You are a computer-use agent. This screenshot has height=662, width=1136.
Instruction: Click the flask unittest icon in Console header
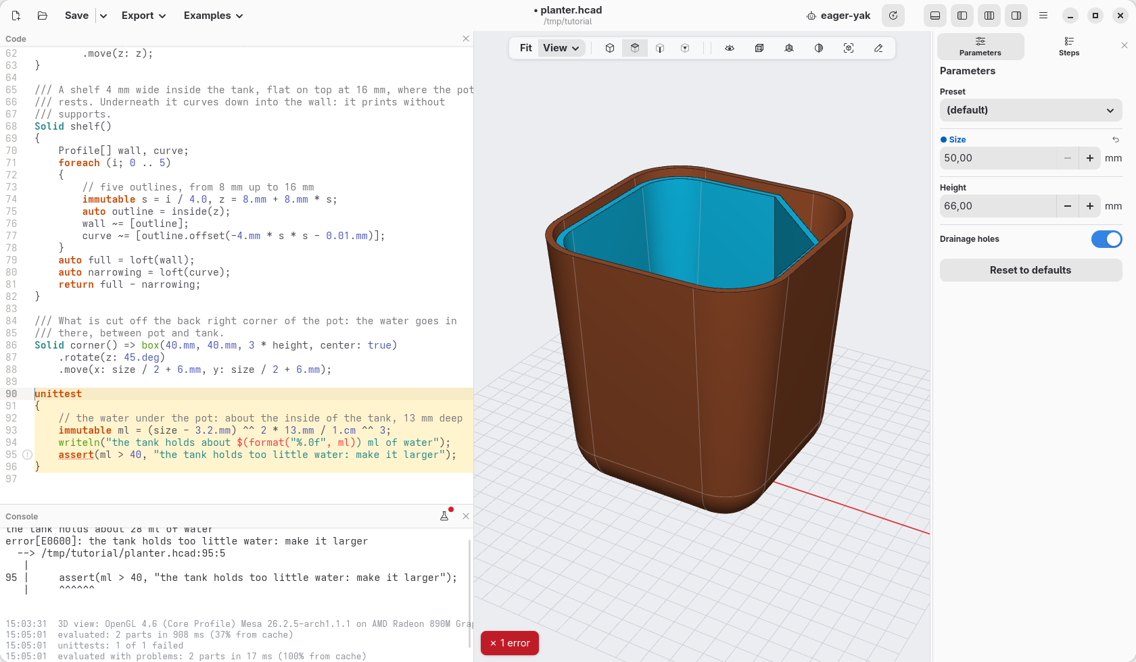pos(444,516)
